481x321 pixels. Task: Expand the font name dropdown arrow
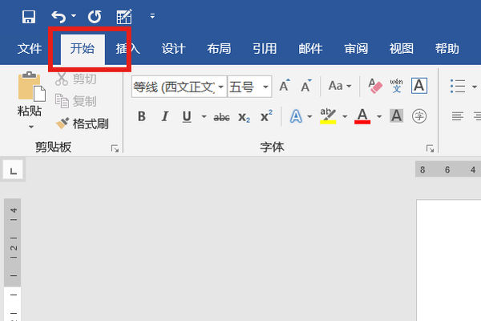pyautogui.click(x=221, y=87)
